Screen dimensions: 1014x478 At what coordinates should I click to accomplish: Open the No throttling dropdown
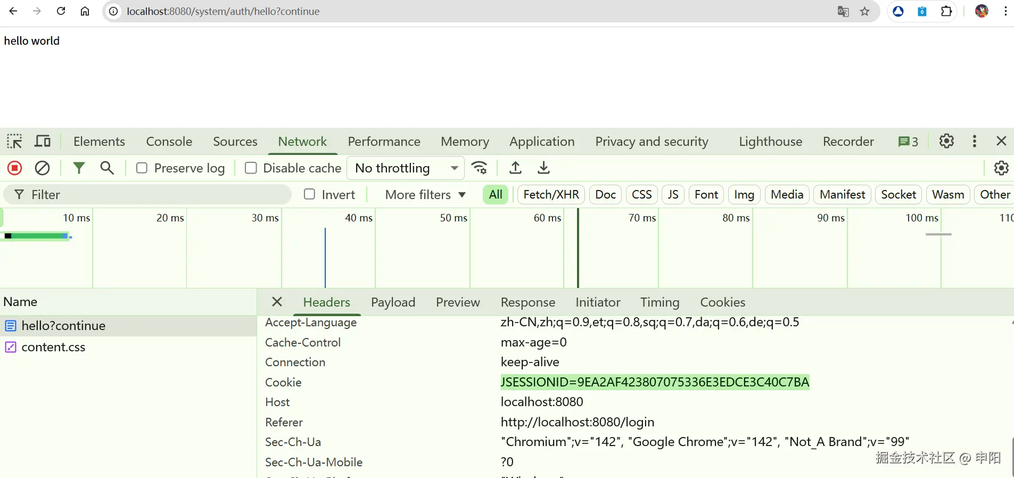(406, 168)
